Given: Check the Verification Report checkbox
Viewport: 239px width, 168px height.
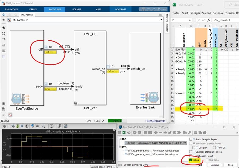Looking at the screenshot, I should [190, 156].
